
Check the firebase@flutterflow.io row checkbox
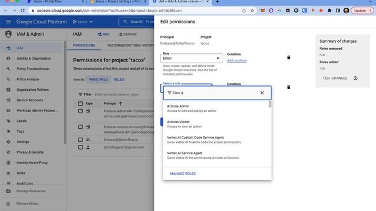pos(80,139)
